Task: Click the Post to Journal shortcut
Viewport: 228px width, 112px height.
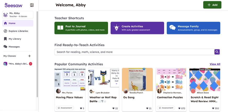Action: point(81,28)
